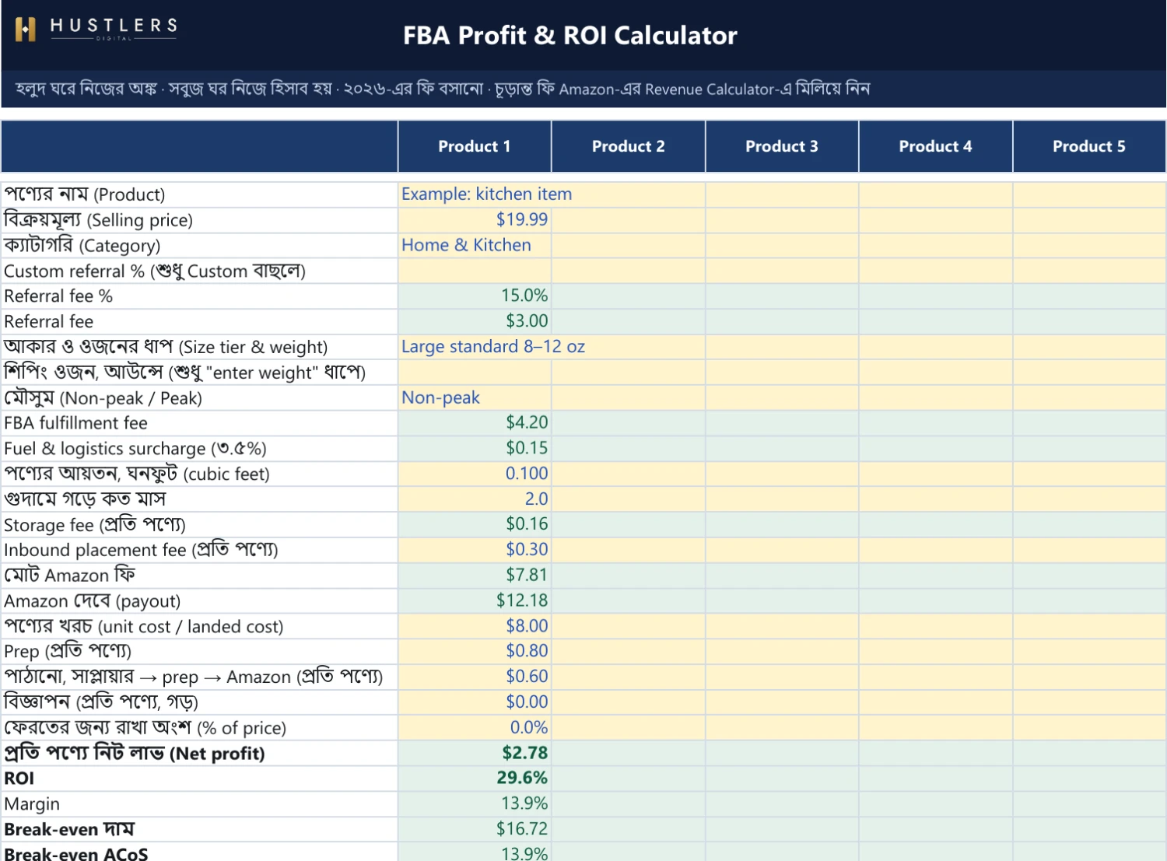This screenshot has height=861, width=1167.
Task: Select the Product 1 column header
Action: (475, 146)
